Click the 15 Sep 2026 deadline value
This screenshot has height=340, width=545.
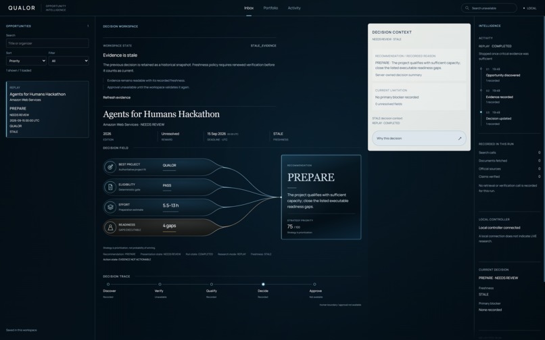coord(216,134)
